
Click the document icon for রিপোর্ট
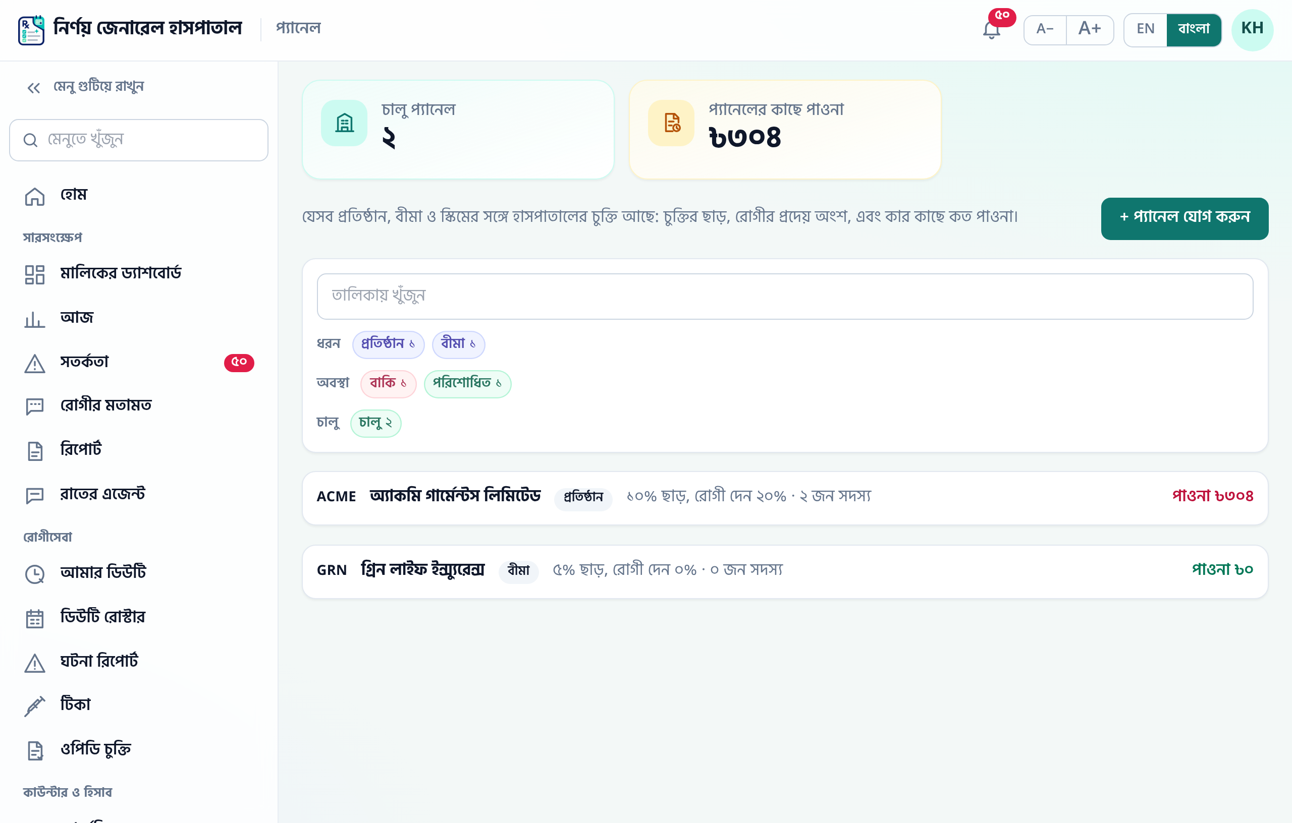pos(35,450)
